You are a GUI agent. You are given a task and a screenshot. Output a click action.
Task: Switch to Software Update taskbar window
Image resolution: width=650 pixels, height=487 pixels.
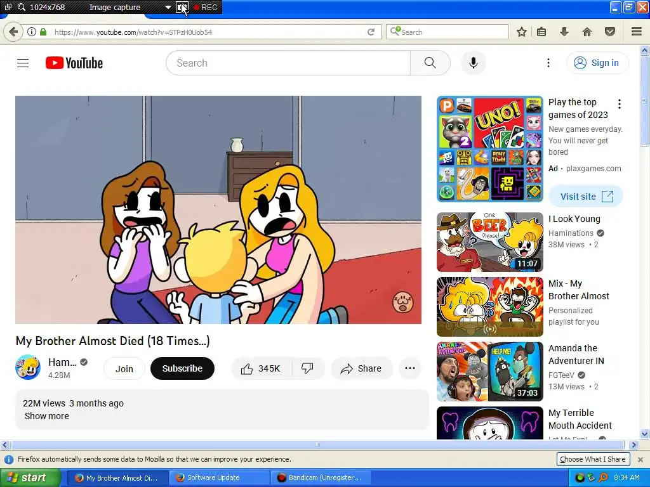point(218,477)
